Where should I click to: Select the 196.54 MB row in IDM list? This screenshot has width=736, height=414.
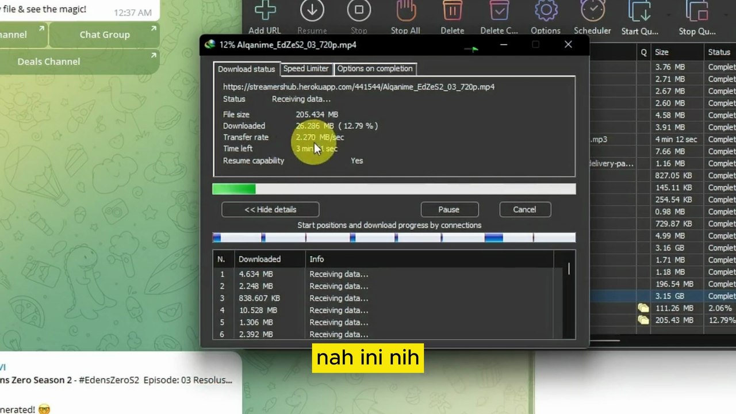click(x=664, y=284)
